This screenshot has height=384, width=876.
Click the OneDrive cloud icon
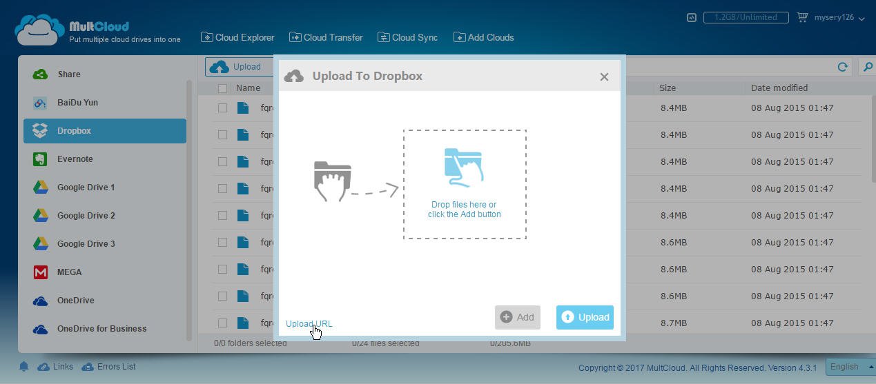(x=40, y=301)
